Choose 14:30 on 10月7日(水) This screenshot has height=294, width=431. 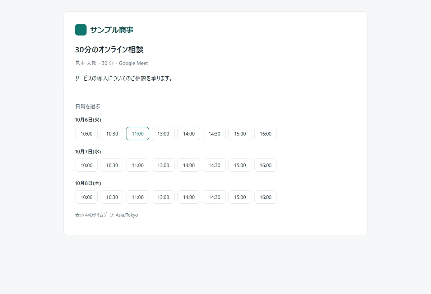click(x=214, y=165)
